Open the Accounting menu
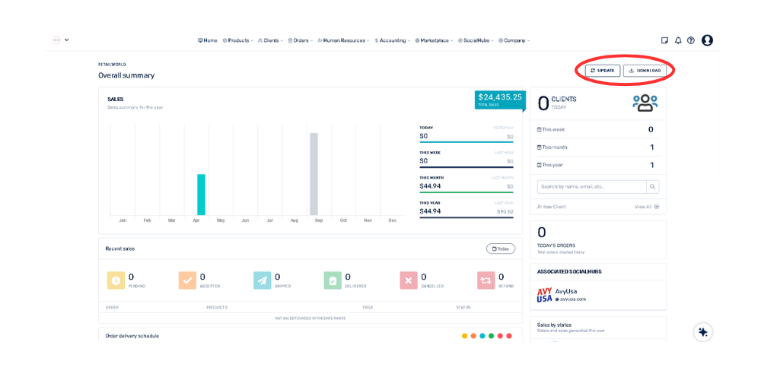Image resolution: width=761 pixels, height=380 pixels. [x=393, y=40]
